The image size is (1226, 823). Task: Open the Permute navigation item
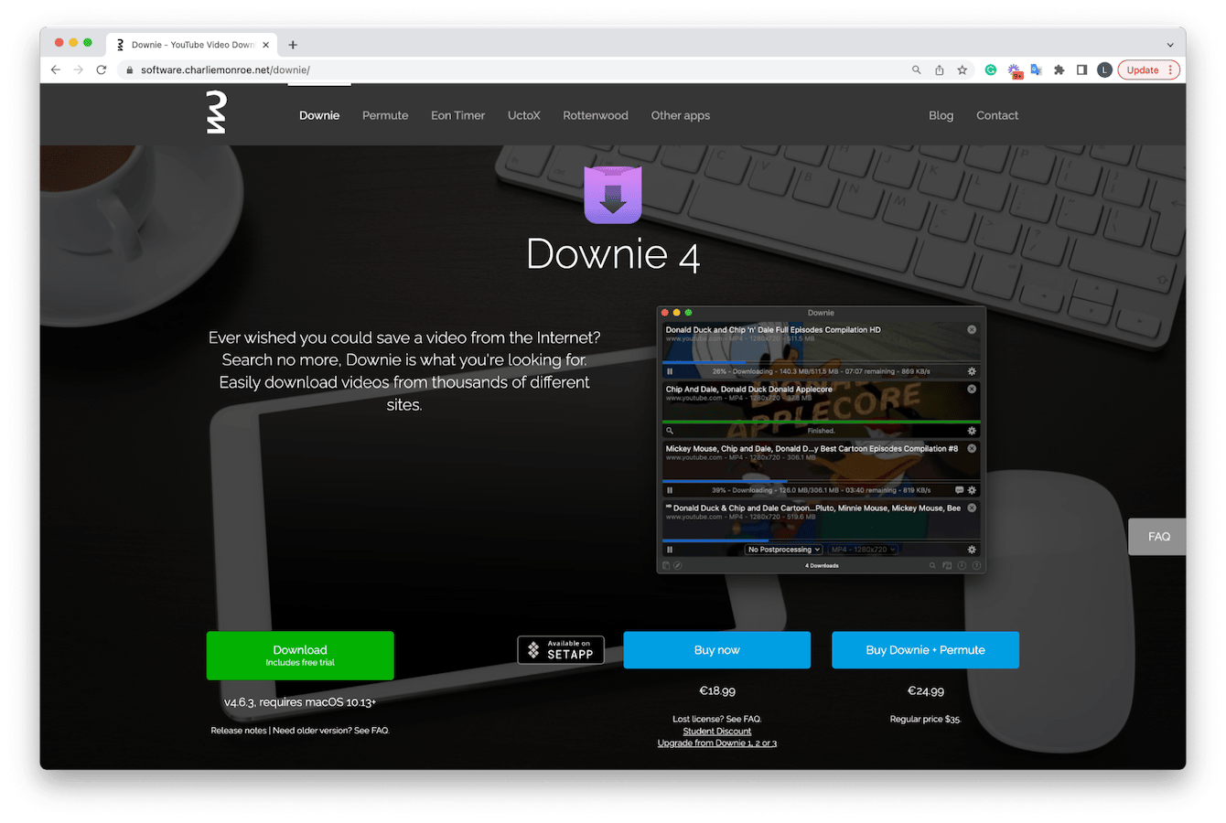coord(385,115)
